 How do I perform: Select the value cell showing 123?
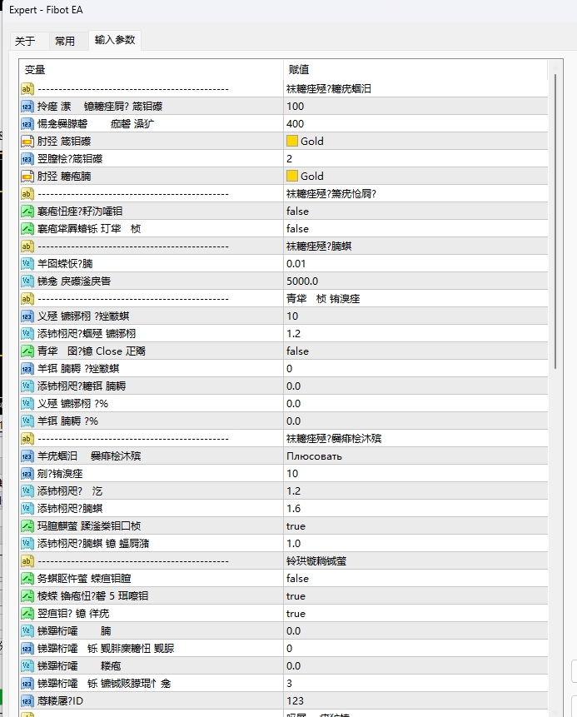415,701
